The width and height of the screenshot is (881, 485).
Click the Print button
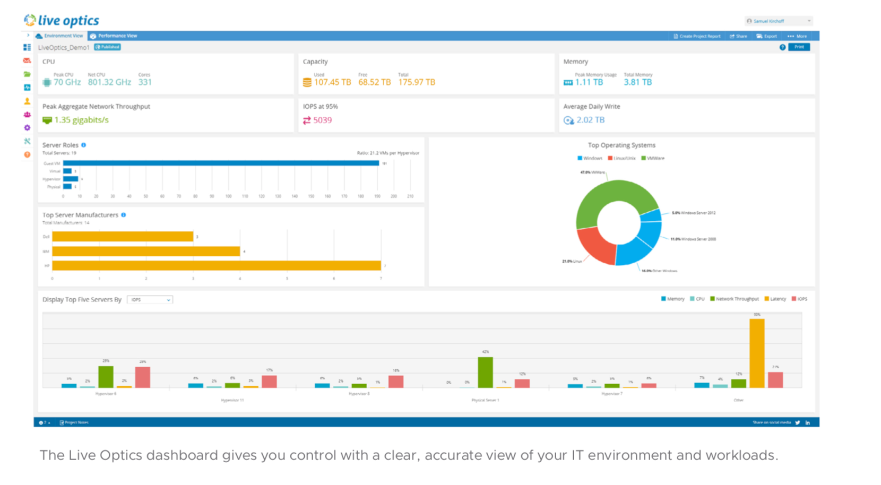click(799, 47)
